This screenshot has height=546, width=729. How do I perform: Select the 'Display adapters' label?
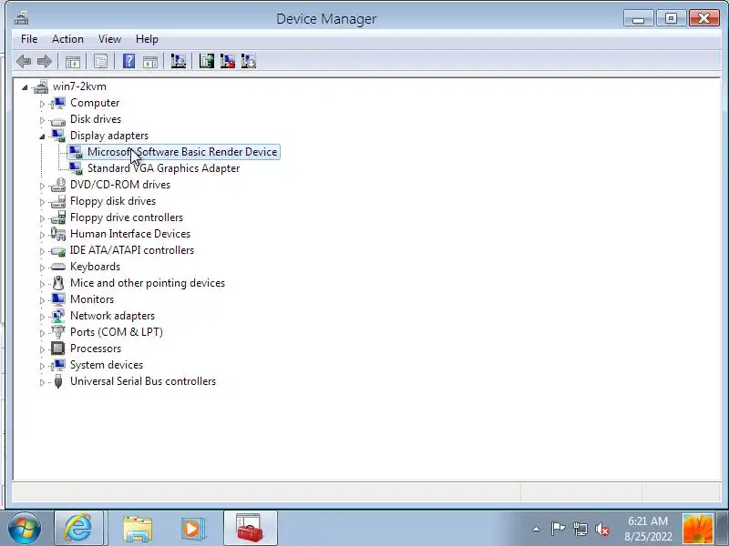109,135
